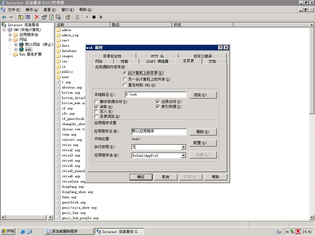Toggle the show/hide console tree icon
The image size is (315, 236).
(28, 17)
